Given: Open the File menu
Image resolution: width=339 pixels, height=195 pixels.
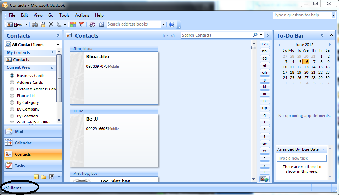Looking at the screenshot, I should (12, 15).
